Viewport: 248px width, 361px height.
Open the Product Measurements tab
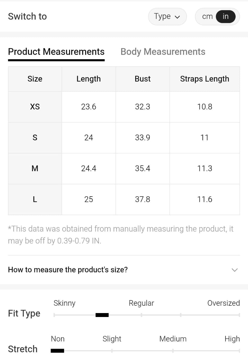coord(56,52)
